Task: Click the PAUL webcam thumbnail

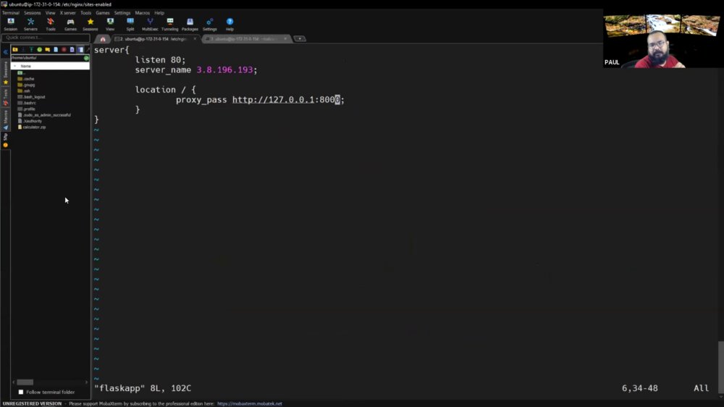Action: (663, 41)
